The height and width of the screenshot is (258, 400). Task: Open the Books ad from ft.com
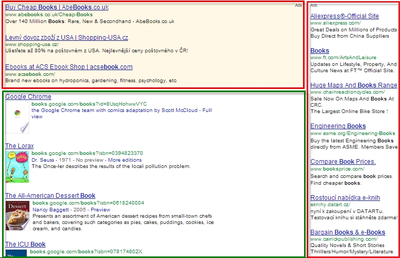click(x=320, y=50)
